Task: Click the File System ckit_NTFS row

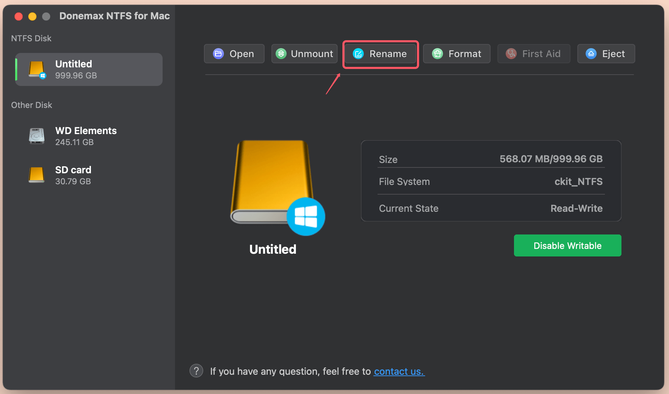Action: [x=491, y=182]
